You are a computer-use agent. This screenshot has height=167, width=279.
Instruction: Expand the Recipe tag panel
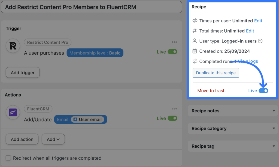232,146
